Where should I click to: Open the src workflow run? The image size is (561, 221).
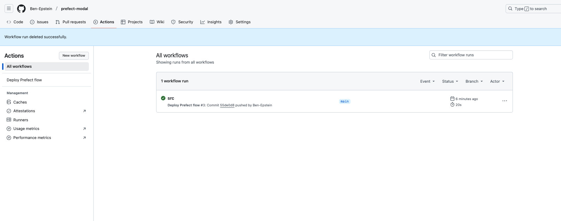tap(171, 98)
